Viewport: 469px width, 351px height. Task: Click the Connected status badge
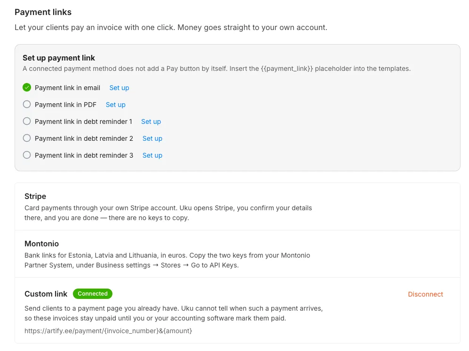[x=93, y=294]
